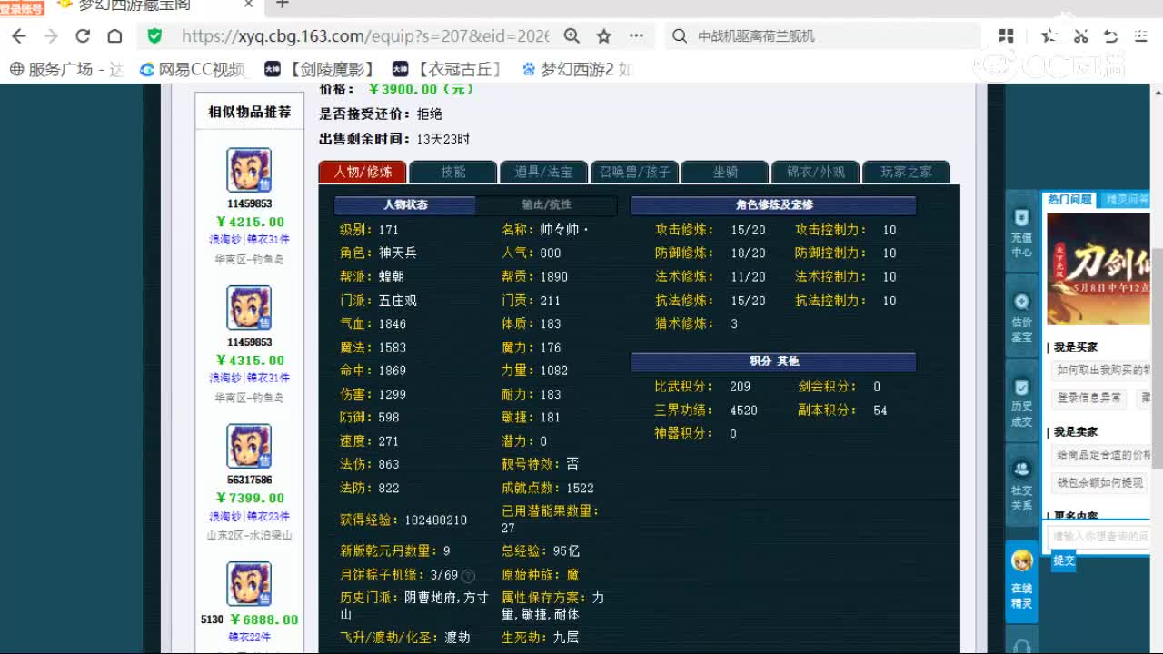Image resolution: width=1163 pixels, height=654 pixels.
Task: Click the 相似物品推荐 header
Action: [x=249, y=112]
